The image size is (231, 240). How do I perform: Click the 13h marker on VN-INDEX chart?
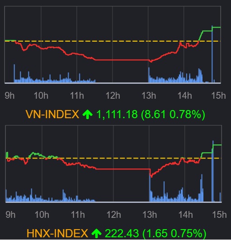pos(149,96)
